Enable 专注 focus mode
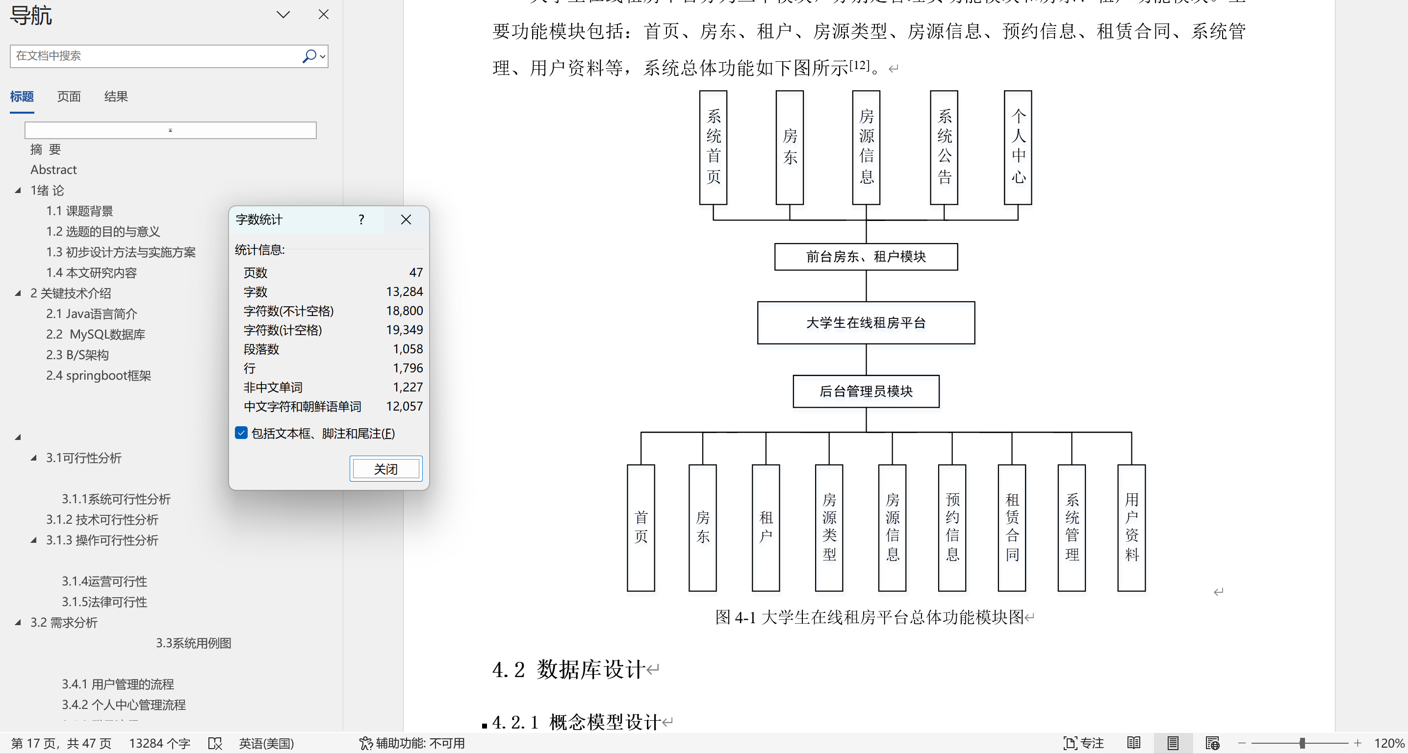This screenshot has width=1408, height=754. pos(1083,744)
